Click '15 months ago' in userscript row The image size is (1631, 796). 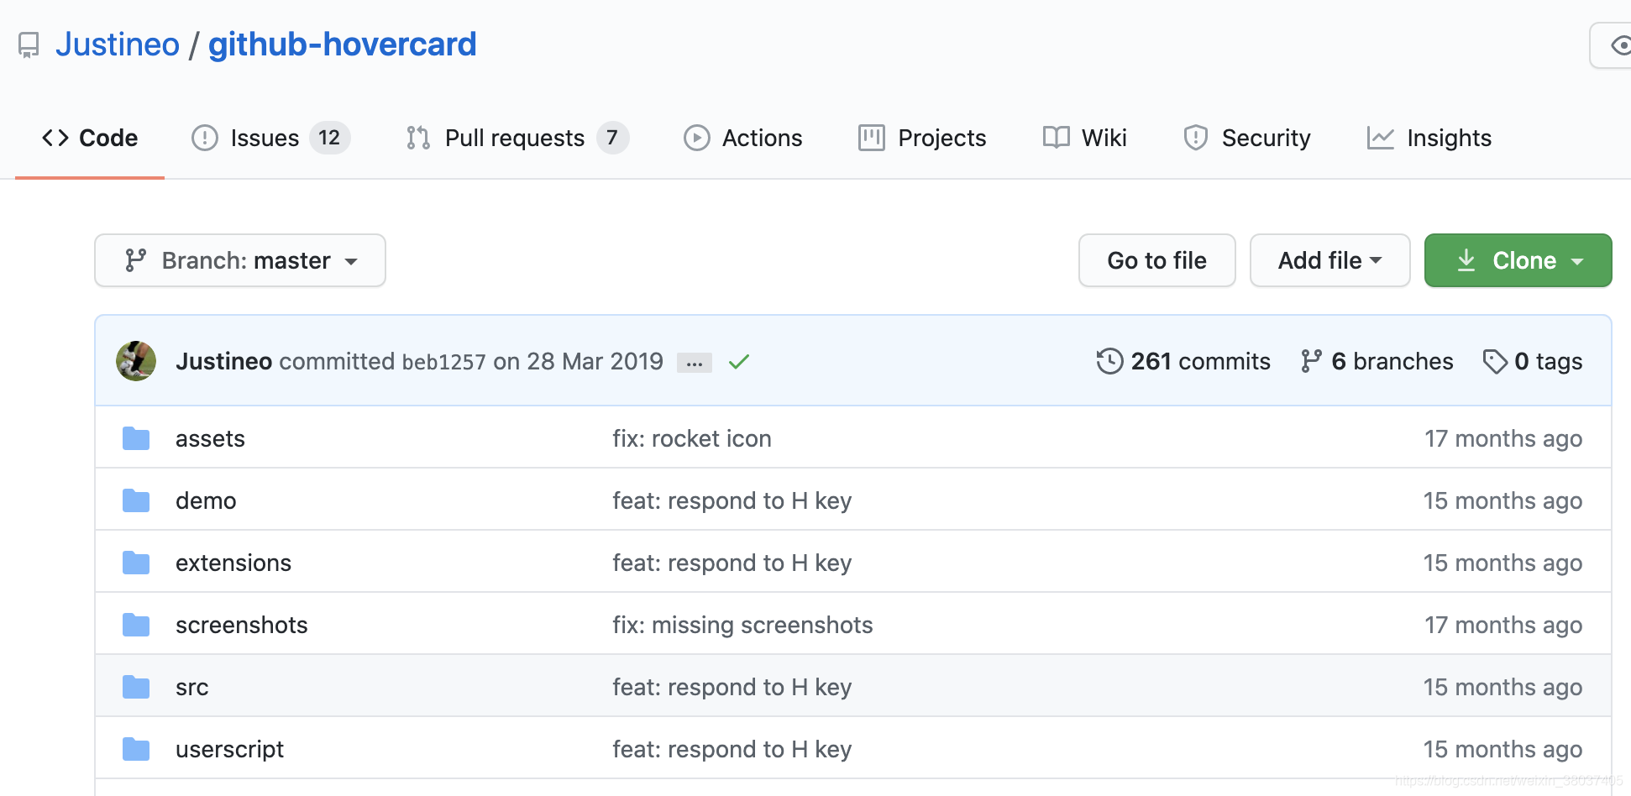tap(1503, 749)
